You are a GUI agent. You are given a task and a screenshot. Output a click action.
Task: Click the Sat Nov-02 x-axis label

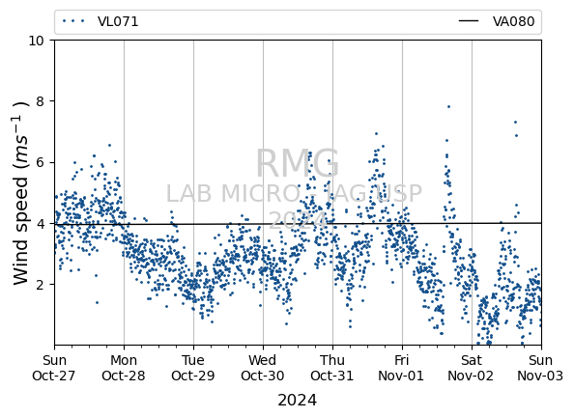(x=472, y=368)
